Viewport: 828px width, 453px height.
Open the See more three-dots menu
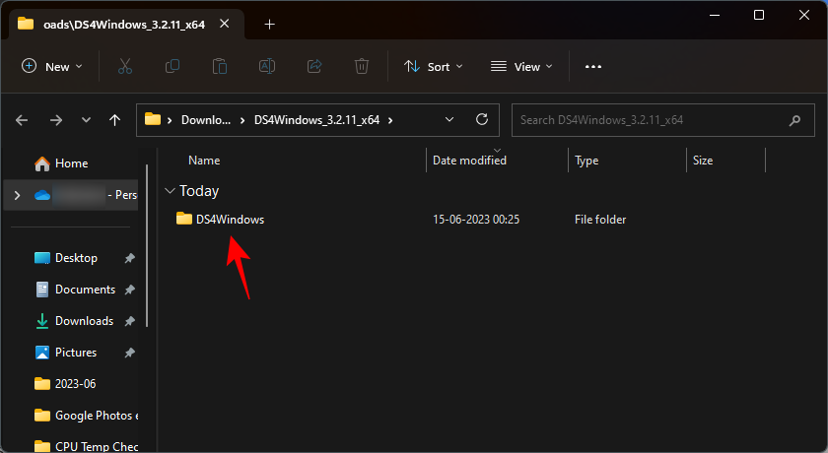(x=593, y=66)
